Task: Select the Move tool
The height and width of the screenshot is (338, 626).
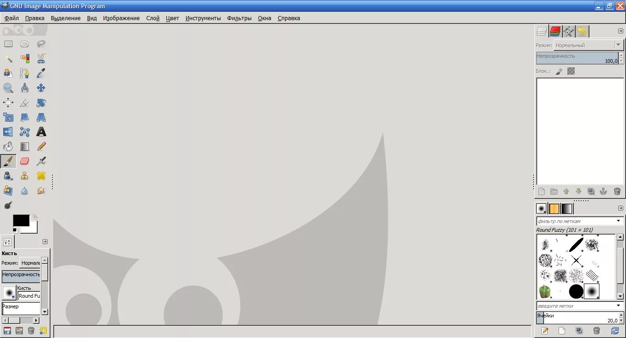Action: tap(41, 88)
